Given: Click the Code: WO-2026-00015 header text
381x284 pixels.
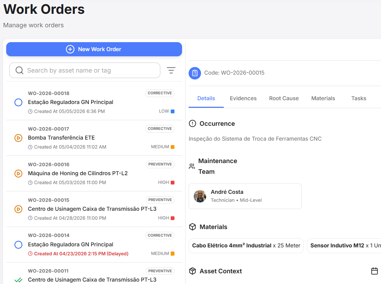Looking at the screenshot, I should click(x=234, y=73).
